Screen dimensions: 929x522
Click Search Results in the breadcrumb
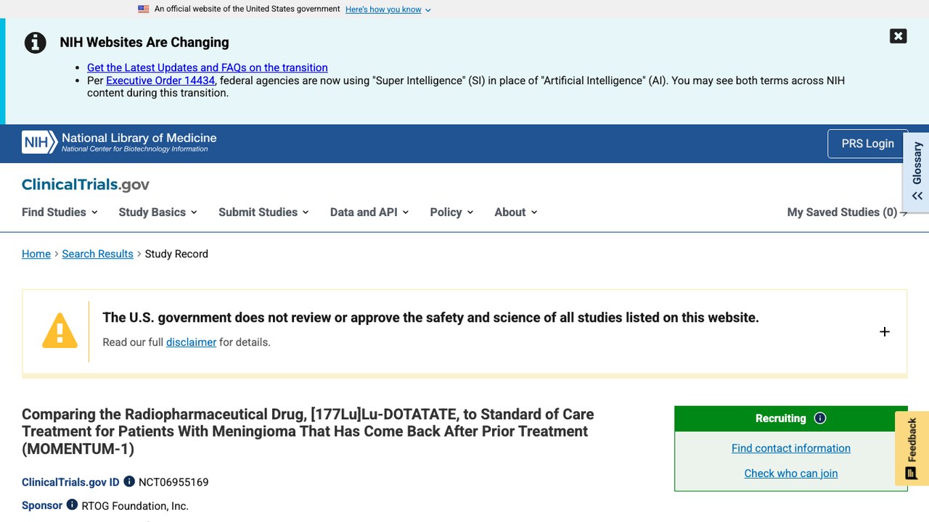[x=98, y=254]
